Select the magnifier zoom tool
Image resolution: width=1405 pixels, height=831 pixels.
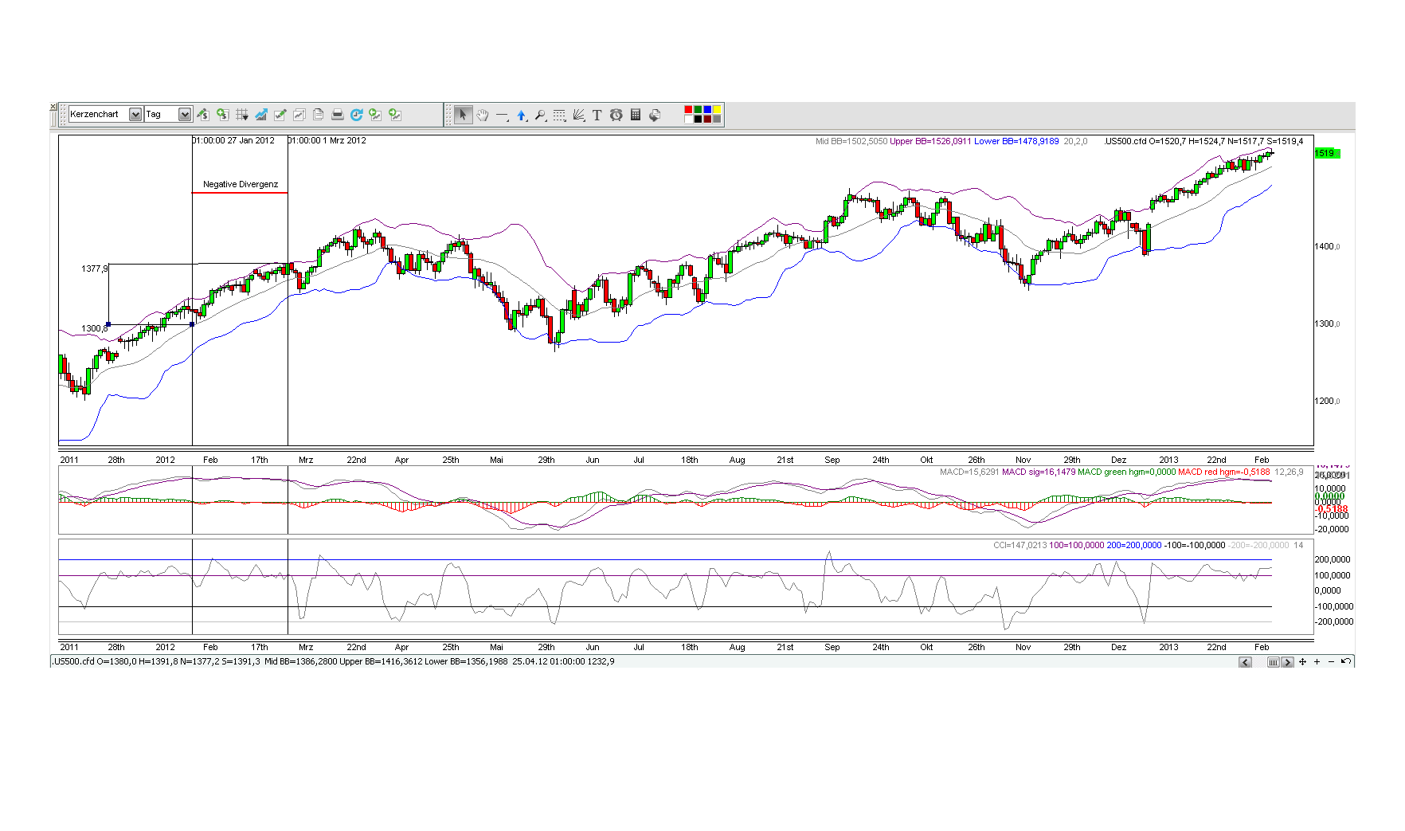(x=540, y=115)
